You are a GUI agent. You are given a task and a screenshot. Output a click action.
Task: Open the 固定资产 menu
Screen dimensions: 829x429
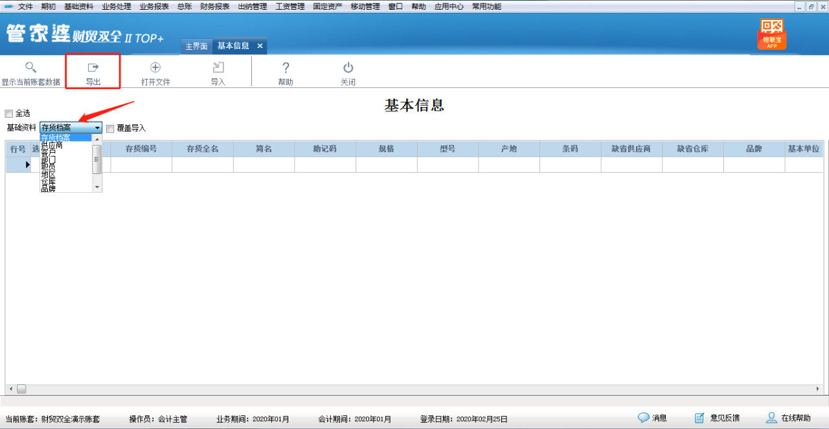click(328, 6)
